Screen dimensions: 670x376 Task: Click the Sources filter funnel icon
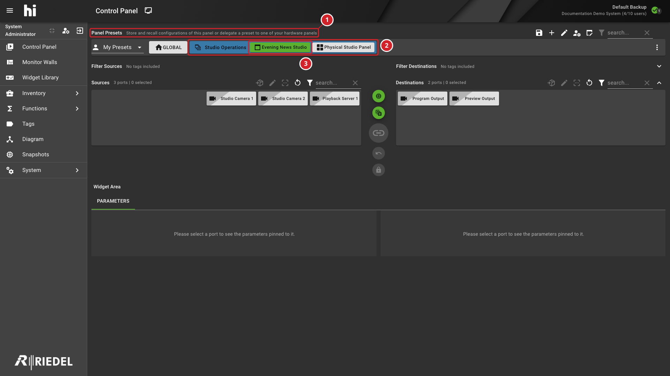310,83
